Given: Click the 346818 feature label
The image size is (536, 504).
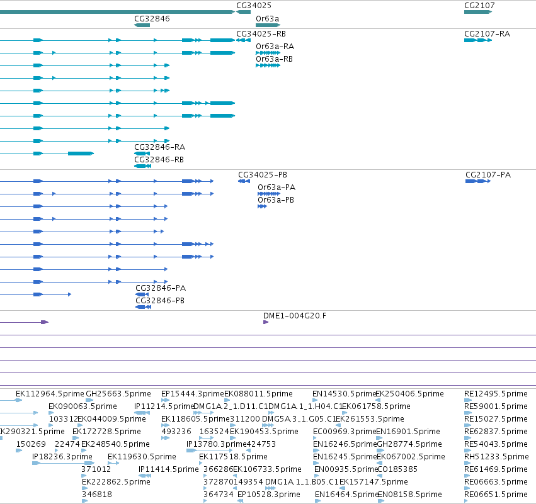Looking at the screenshot, I should point(97,495).
